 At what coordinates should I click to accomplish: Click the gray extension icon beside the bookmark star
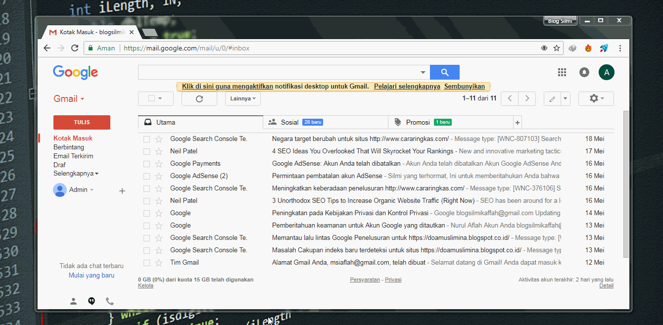(572, 48)
